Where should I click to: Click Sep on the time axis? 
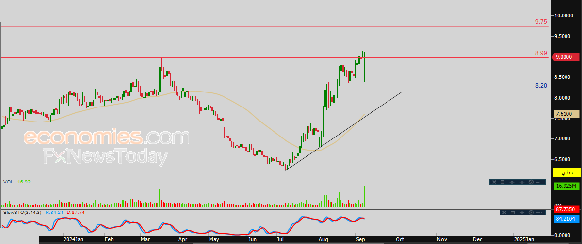coord(361,239)
